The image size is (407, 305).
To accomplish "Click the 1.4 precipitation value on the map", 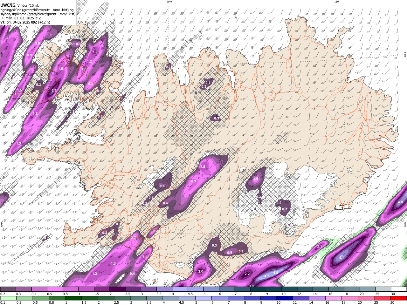I will 145,257.
